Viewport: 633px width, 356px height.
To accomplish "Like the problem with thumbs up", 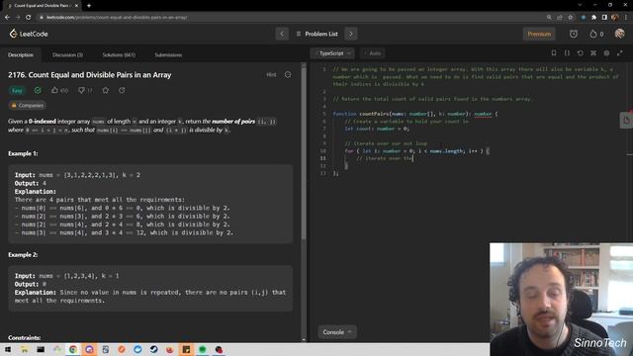I will (59, 90).
